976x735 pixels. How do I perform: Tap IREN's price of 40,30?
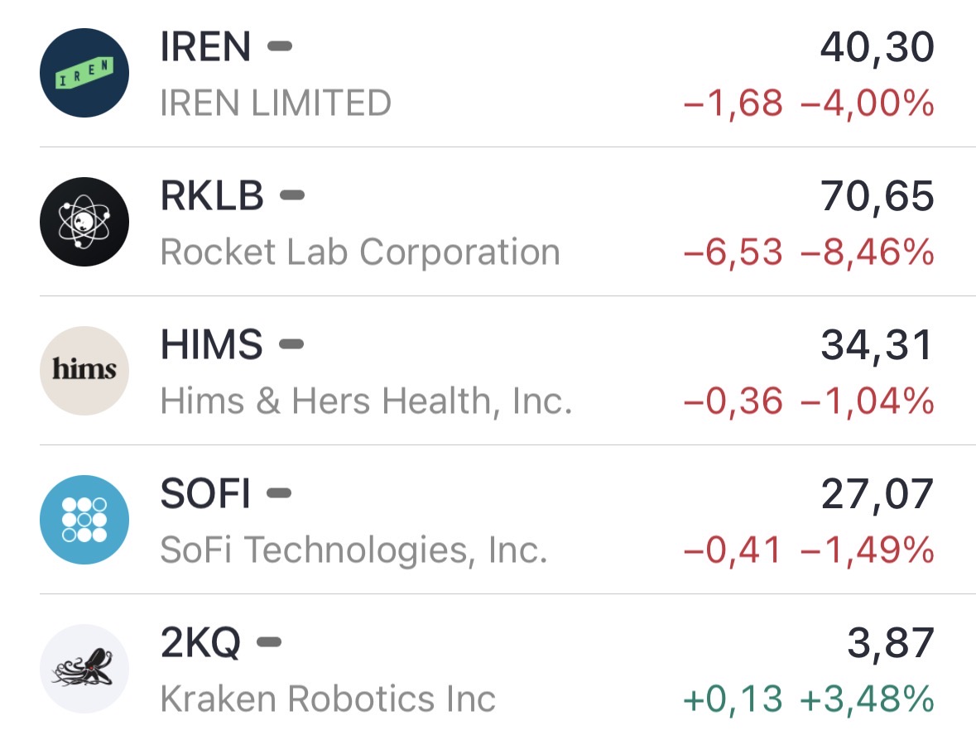[877, 48]
